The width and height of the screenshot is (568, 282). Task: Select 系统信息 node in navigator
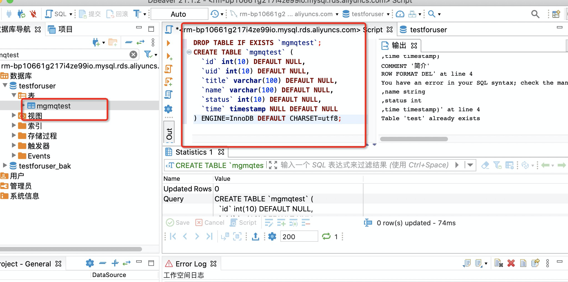point(24,196)
